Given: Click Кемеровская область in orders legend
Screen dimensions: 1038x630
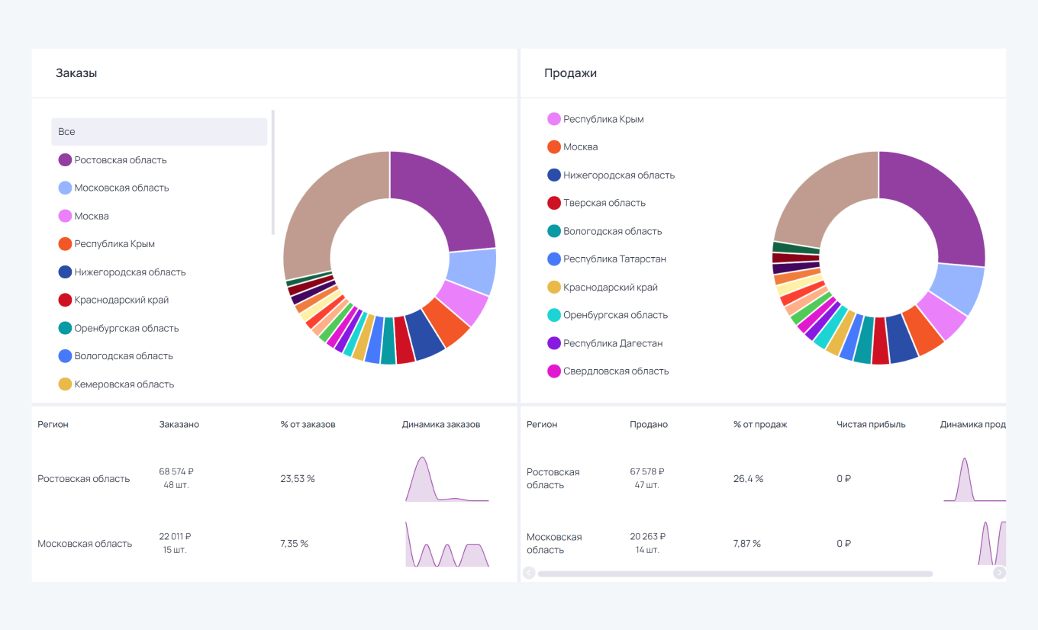Looking at the screenshot, I should [x=124, y=384].
